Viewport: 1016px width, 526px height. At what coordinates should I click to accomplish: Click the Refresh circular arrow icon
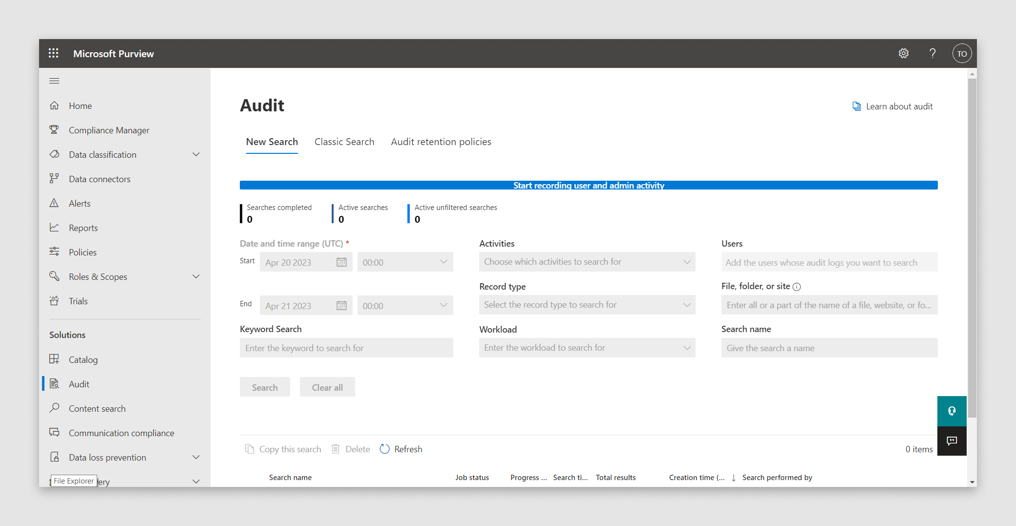[384, 449]
